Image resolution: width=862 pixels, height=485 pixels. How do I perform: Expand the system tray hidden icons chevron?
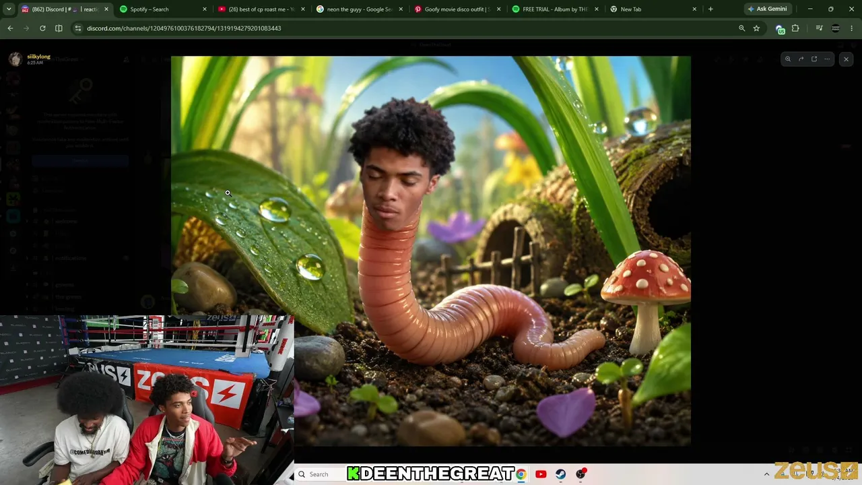[x=766, y=474]
